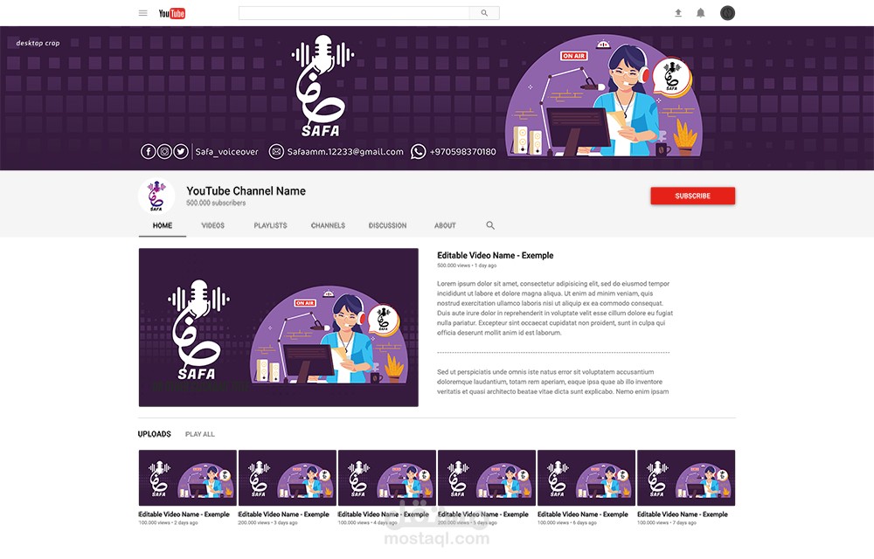Switch to the VIDEOS tab
Viewport: 874px width, 559px height.
coord(213,225)
